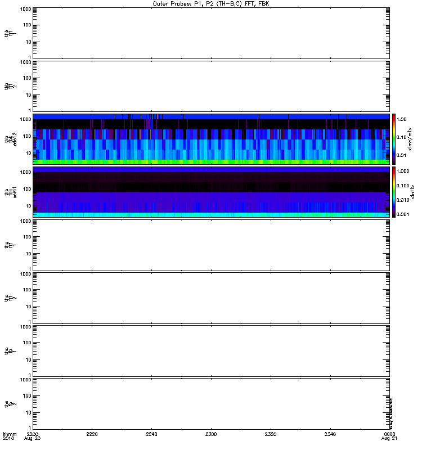Viewport: 422px width, 450px height.
Task: Click the "100" tick on scm1 panel axis
Action: coord(27,189)
